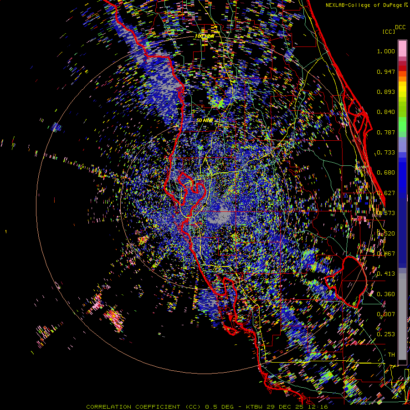
Task: Select the 0.520 legend value
Action: (x=386, y=234)
